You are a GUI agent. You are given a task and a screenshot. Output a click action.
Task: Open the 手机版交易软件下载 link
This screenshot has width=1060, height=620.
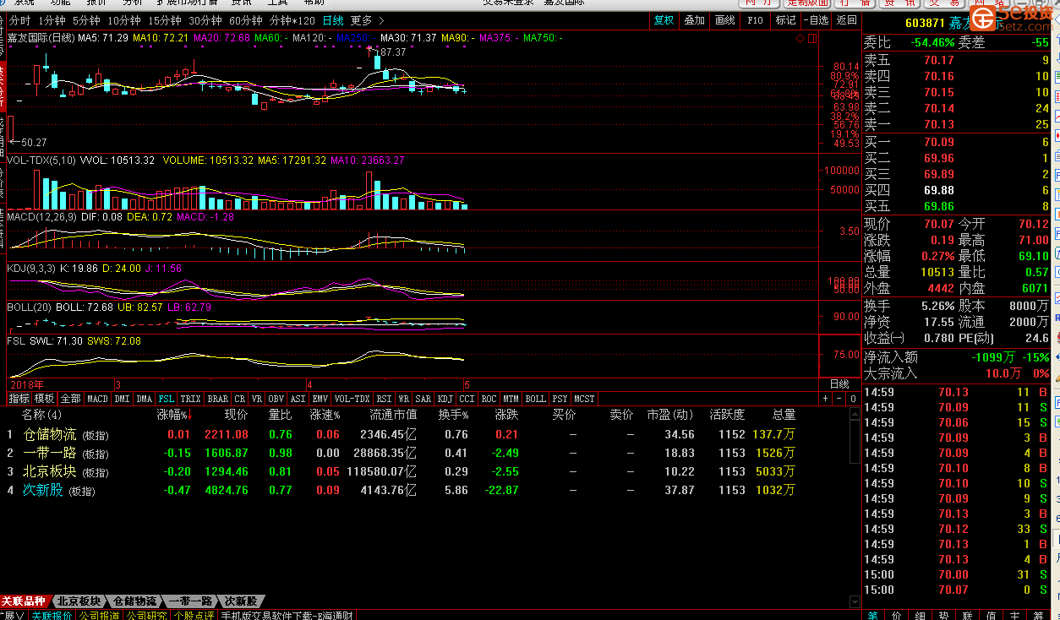[287, 615]
